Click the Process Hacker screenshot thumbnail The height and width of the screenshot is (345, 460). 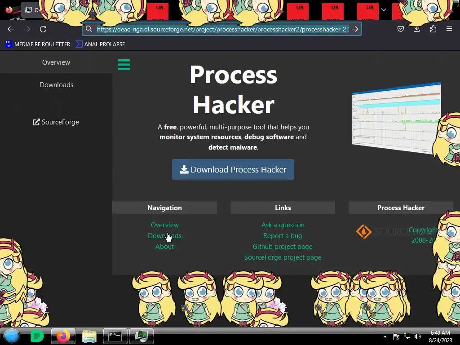(x=397, y=118)
